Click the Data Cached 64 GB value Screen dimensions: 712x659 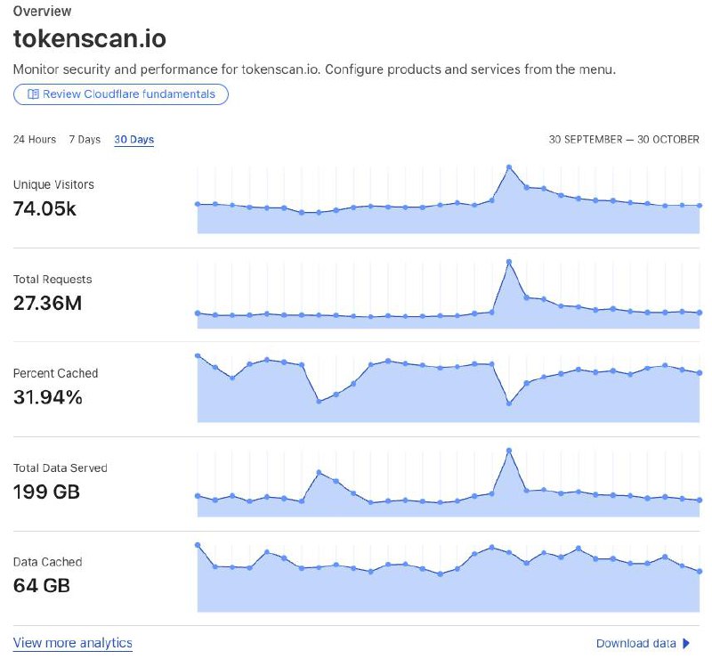[x=41, y=585]
